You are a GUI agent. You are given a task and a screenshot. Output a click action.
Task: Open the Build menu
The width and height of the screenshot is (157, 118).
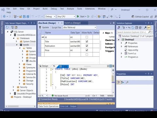tap(45, 9)
